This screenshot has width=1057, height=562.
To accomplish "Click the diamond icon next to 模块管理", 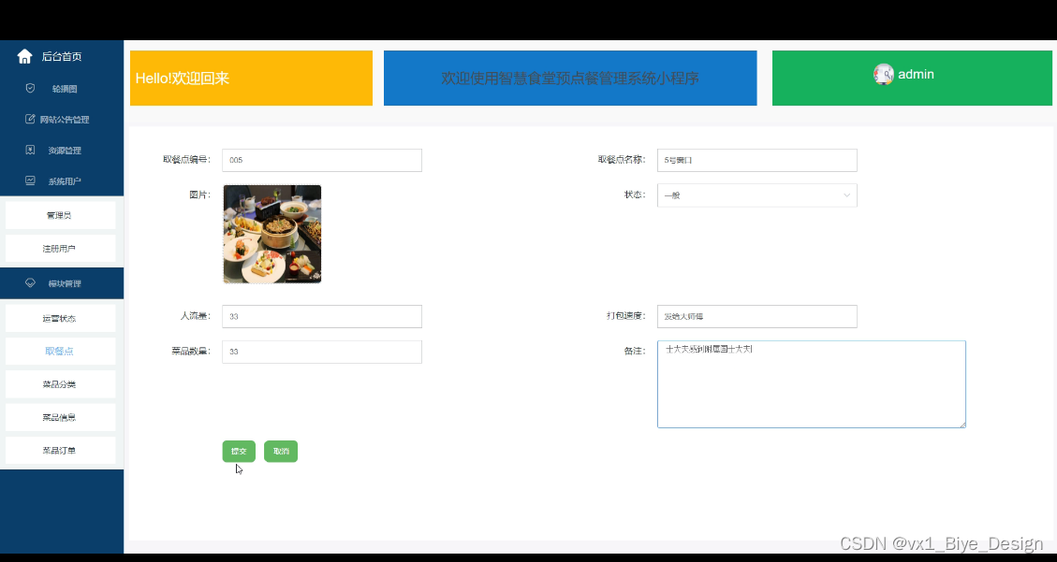I will (x=30, y=282).
